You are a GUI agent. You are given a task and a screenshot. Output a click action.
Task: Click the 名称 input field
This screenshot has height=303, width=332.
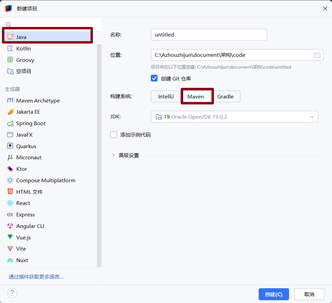click(x=209, y=35)
